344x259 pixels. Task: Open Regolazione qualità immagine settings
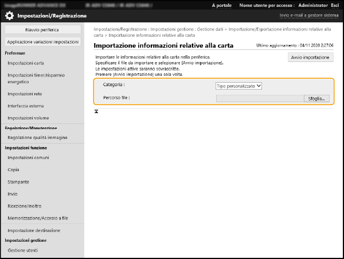(37, 138)
